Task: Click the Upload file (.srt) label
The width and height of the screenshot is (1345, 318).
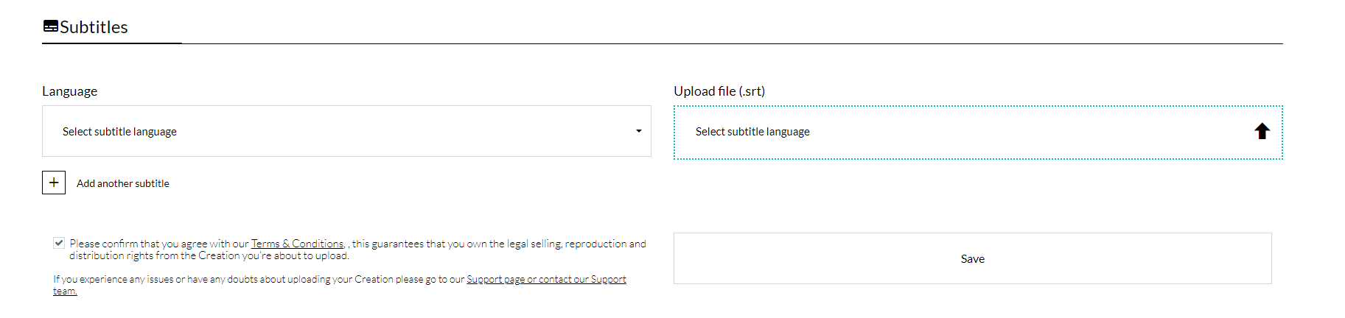Action: 719,91
